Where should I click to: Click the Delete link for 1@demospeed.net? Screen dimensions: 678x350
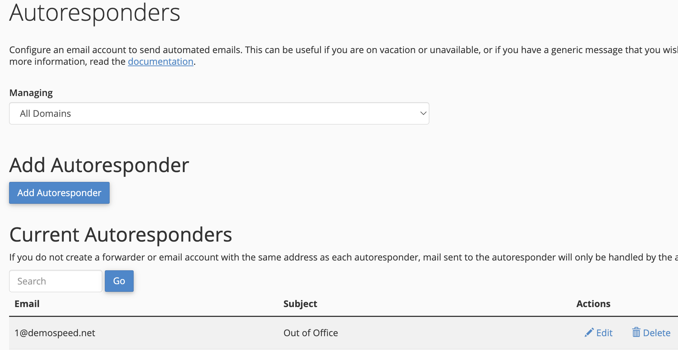(656, 333)
